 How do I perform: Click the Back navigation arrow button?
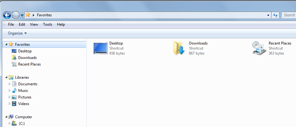(x=7, y=15)
